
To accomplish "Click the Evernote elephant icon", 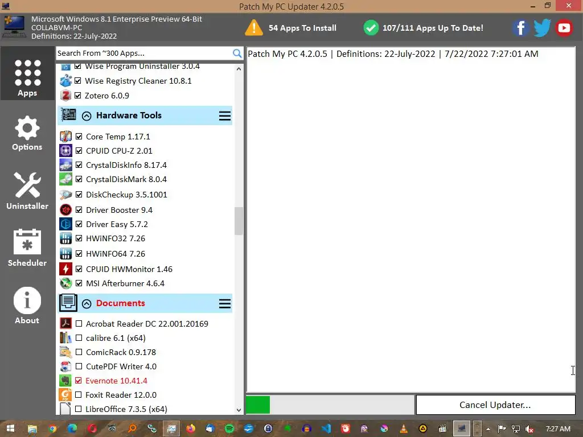I will pyautogui.click(x=65, y=381).
